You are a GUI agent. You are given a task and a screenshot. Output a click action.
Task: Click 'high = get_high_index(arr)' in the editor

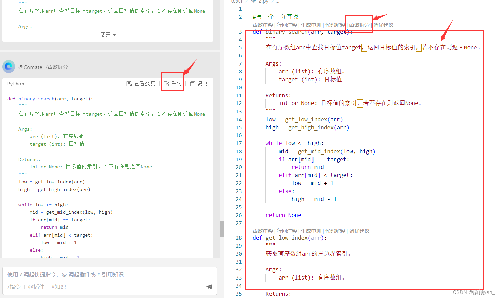pos(307,127)
